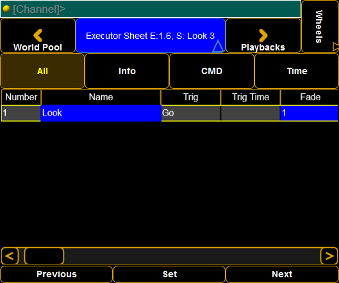Switch to the Info tab
The height and width of the screenshot is (283, 339).
(x=127, y=71)
